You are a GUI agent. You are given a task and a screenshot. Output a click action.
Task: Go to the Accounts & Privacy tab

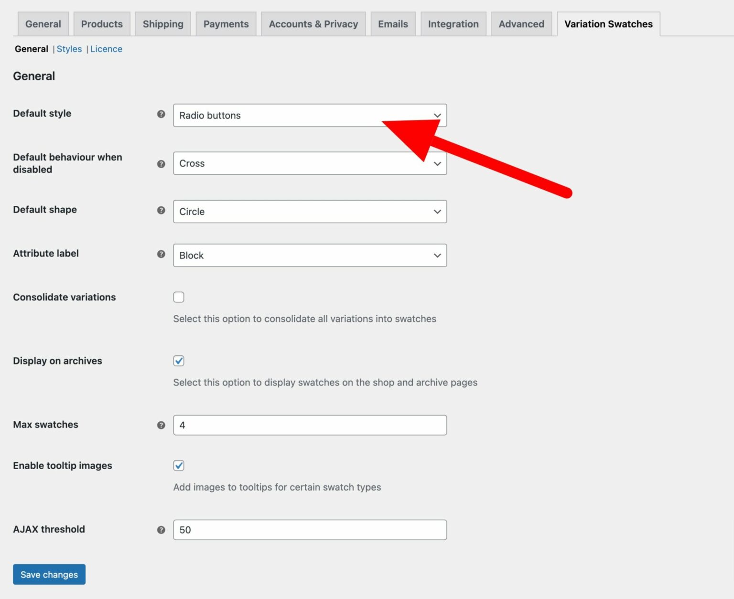pos(313,24)
